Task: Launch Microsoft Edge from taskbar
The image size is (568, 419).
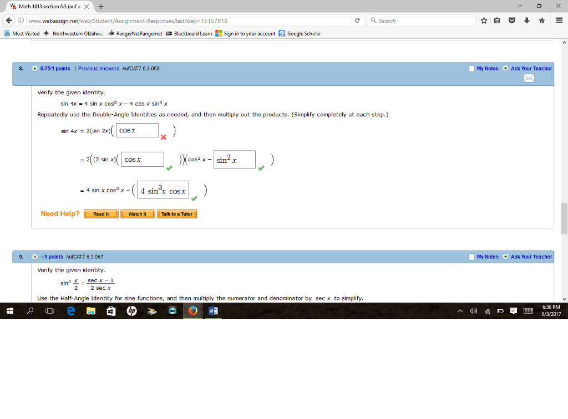Action: pos(70,311)
